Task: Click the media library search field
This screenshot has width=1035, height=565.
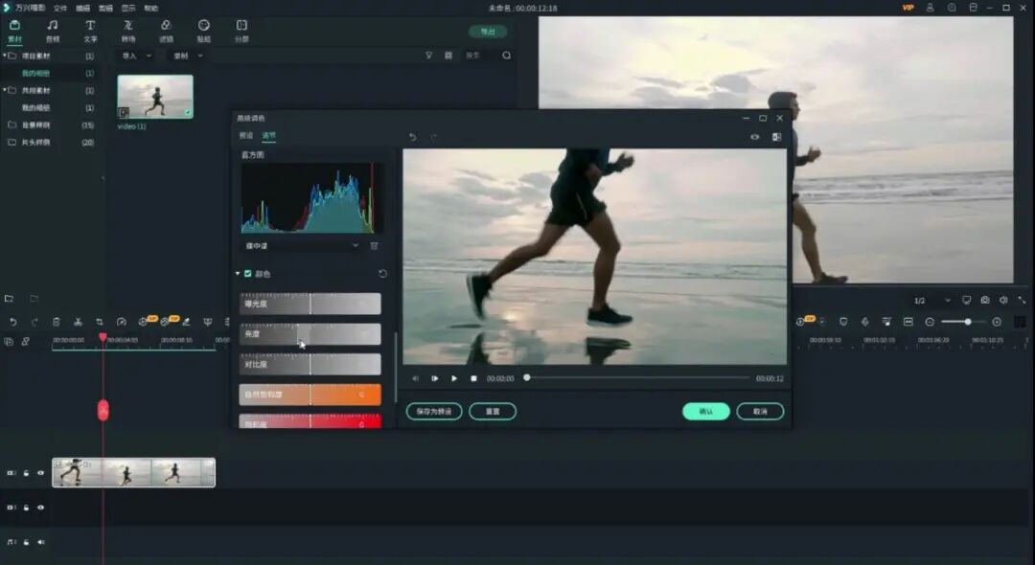Action: tap(480, 56)
